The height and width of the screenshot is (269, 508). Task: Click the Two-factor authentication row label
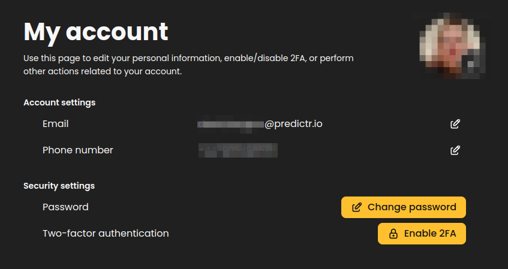point(106,234)
